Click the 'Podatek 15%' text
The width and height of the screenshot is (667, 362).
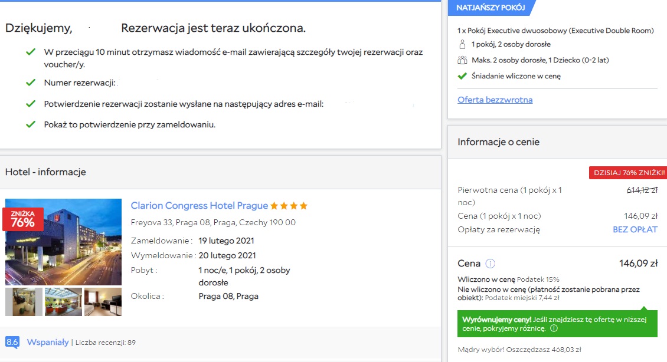click(538, 279)
